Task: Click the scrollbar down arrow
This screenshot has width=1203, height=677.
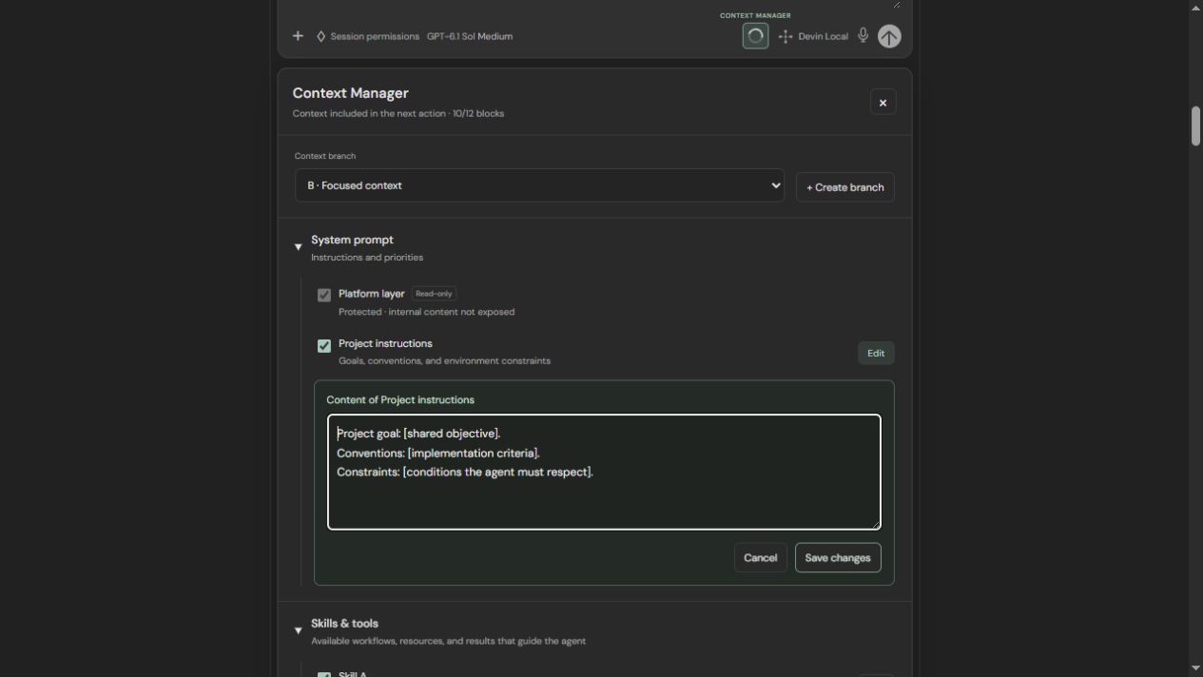Action: tap(1195, 668)
